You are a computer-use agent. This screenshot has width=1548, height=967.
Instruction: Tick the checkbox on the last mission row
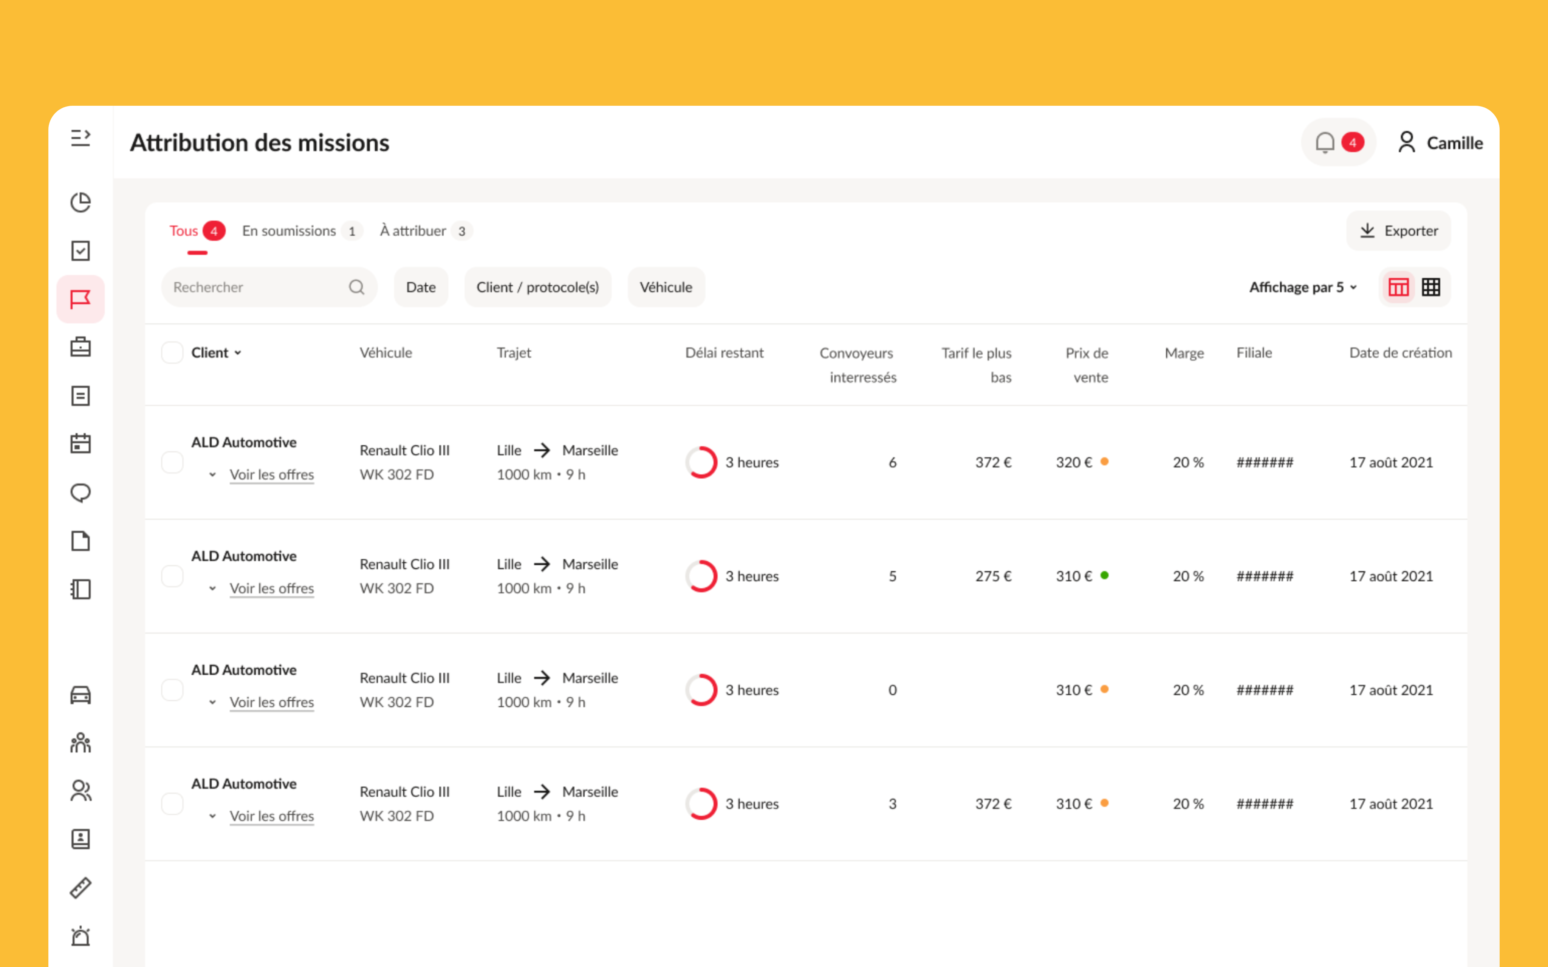[172, 804]
